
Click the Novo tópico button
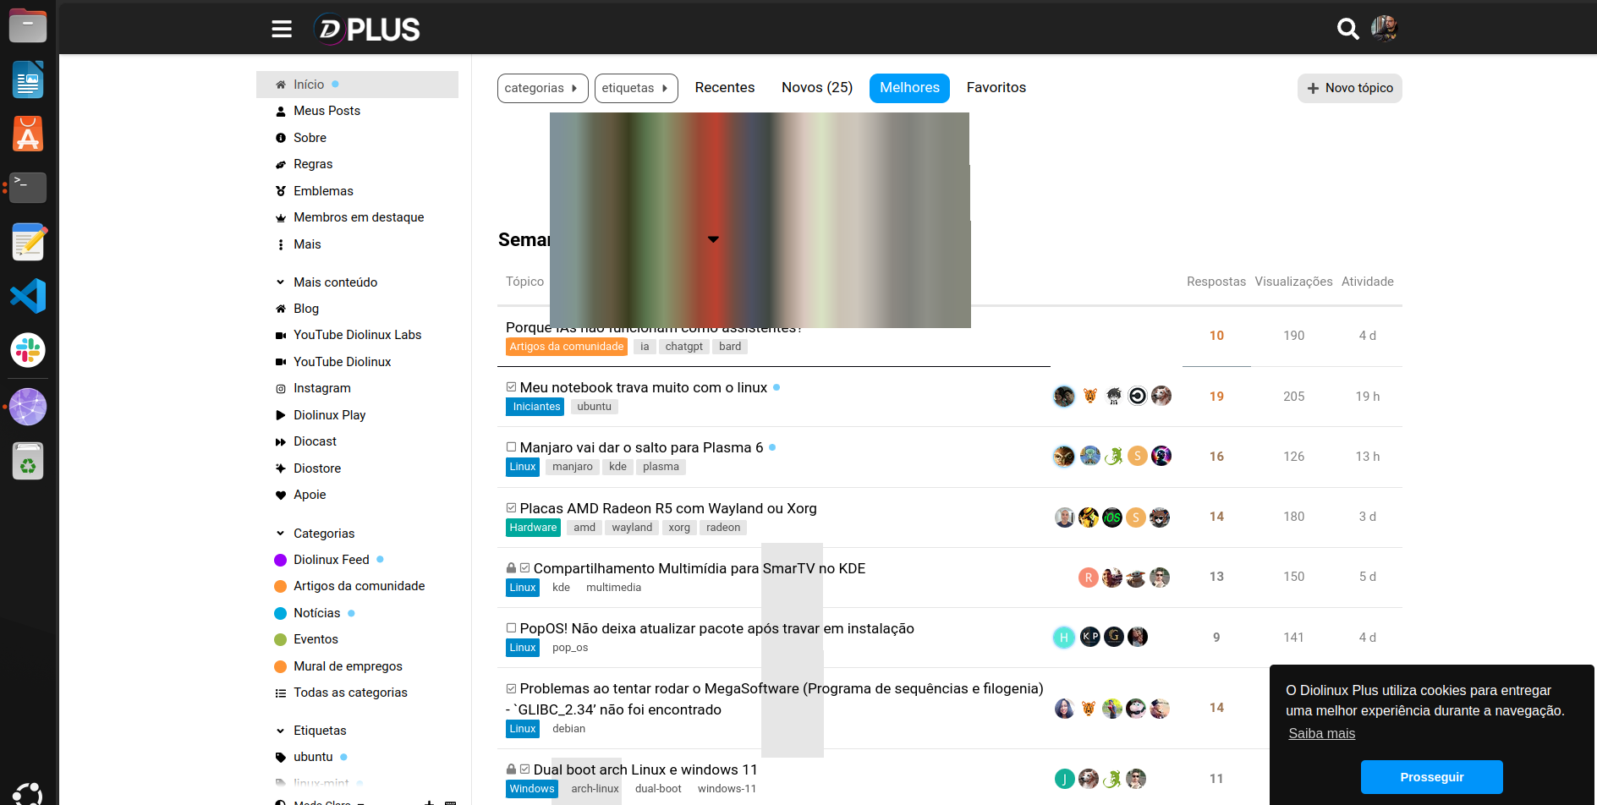click(1350, 88)
